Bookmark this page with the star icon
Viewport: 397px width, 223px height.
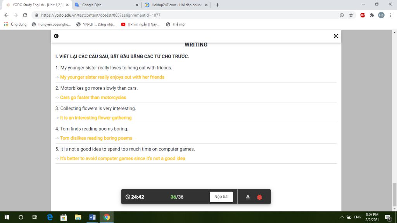tap(351, 15)
